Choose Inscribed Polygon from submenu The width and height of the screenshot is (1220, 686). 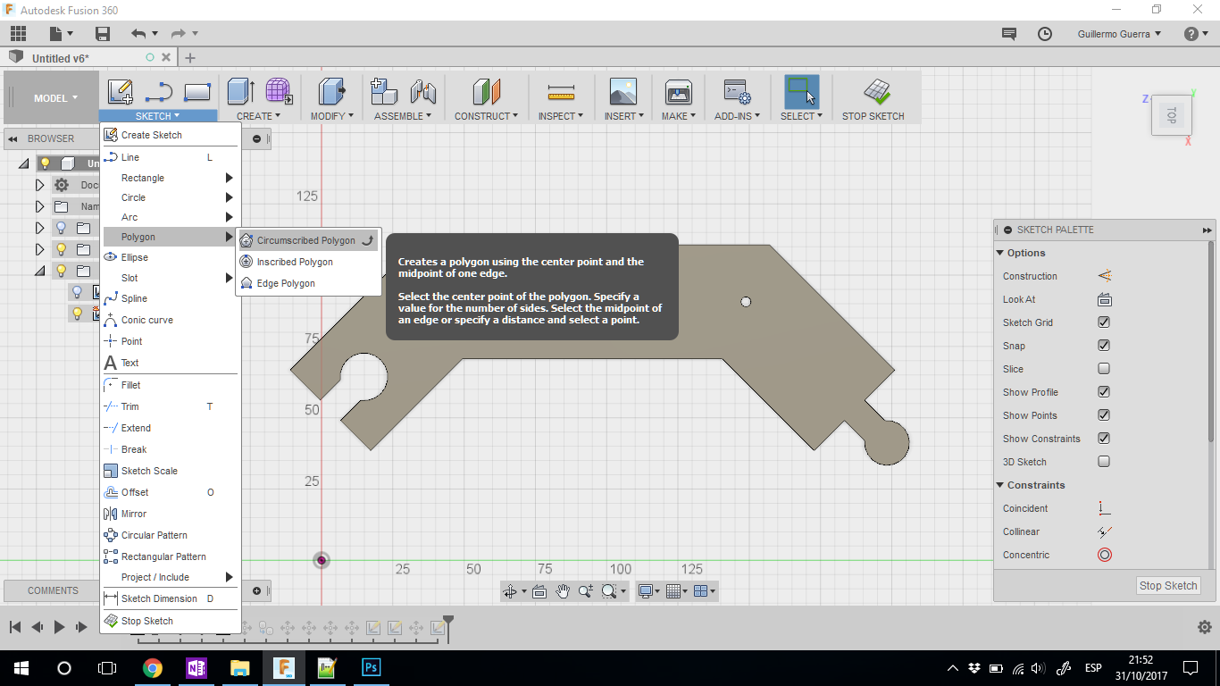(x=295, y=262)
